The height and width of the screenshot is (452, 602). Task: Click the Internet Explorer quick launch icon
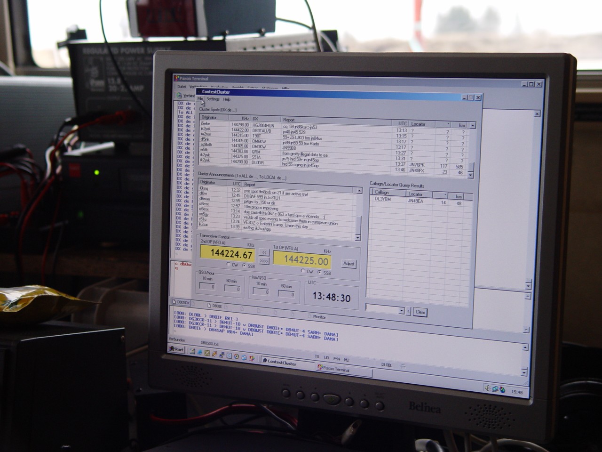click(199, 352)
